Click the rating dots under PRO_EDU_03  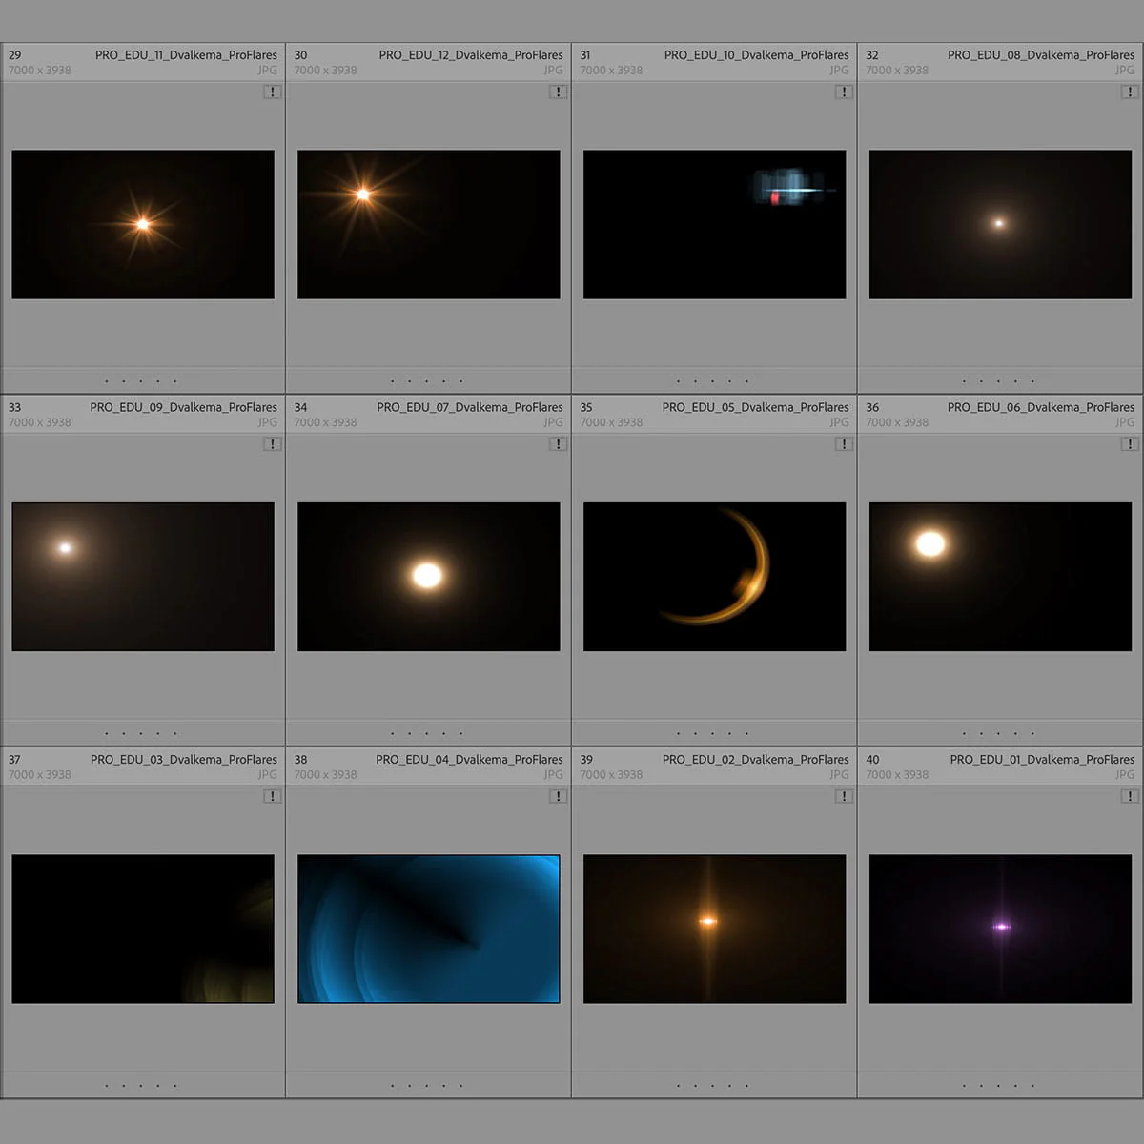[x=141, y=1086]
